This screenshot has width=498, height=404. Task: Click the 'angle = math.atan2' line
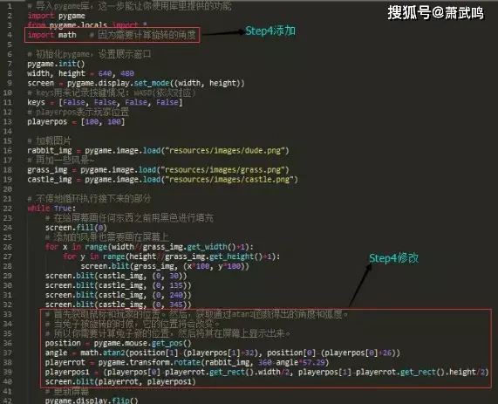click(222, 353)
